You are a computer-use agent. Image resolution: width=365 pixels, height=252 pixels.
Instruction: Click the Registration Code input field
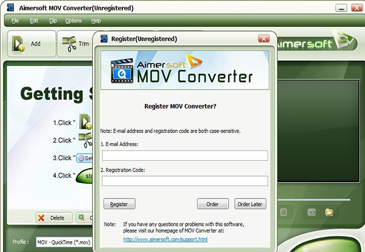tap(185, 181)
